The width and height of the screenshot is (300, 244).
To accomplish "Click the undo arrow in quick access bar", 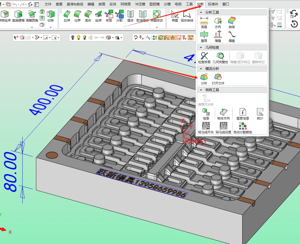I will click(x=15, y=5).
